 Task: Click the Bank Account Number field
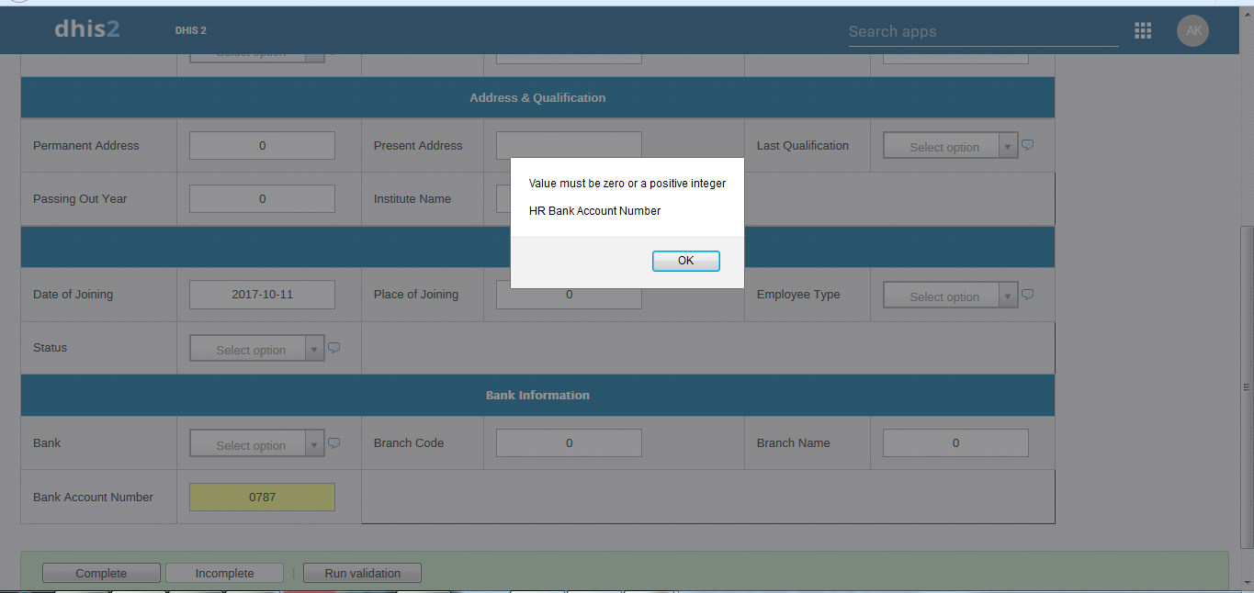(x=262, y=497)
